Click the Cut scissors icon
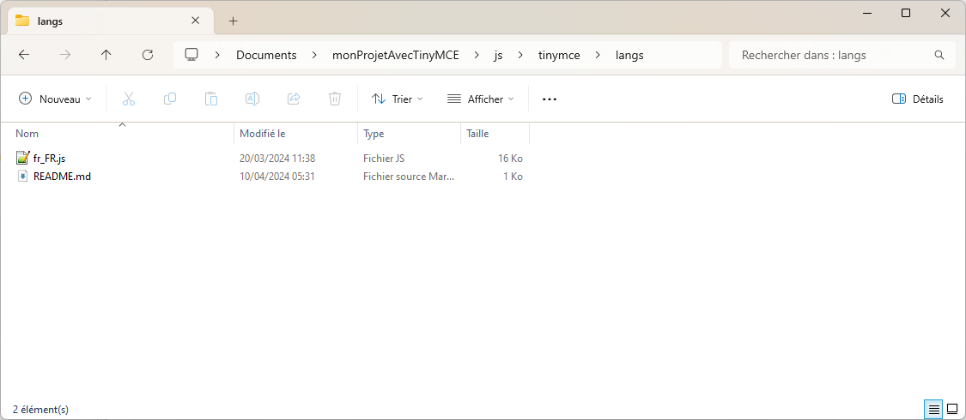 tap(129, 99)
